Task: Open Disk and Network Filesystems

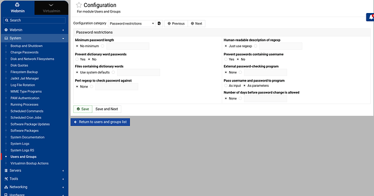Action: (32, 59)
